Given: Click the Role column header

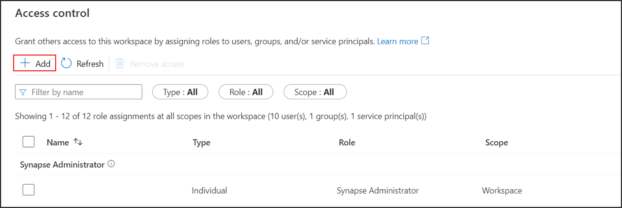Looking at the screenshot, I should point(347,143).
